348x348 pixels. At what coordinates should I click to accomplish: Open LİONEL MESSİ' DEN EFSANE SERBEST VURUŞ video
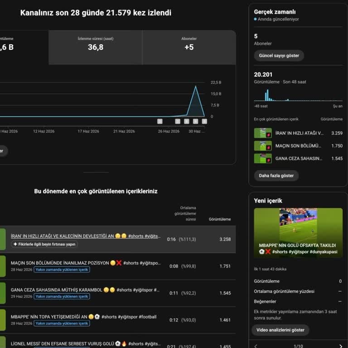pos(86,343)
